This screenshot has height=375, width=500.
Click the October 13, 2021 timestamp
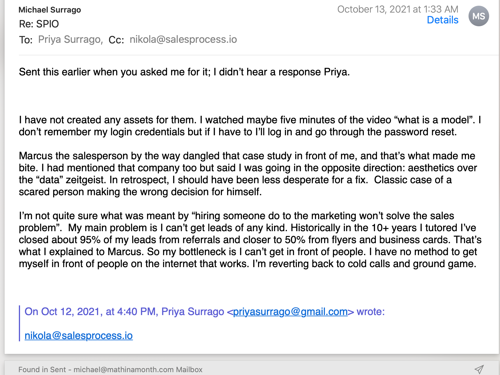pos(398,9)
